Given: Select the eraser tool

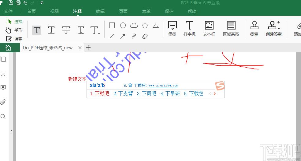Looking at the screenshot, I should (x=145, y=36).
